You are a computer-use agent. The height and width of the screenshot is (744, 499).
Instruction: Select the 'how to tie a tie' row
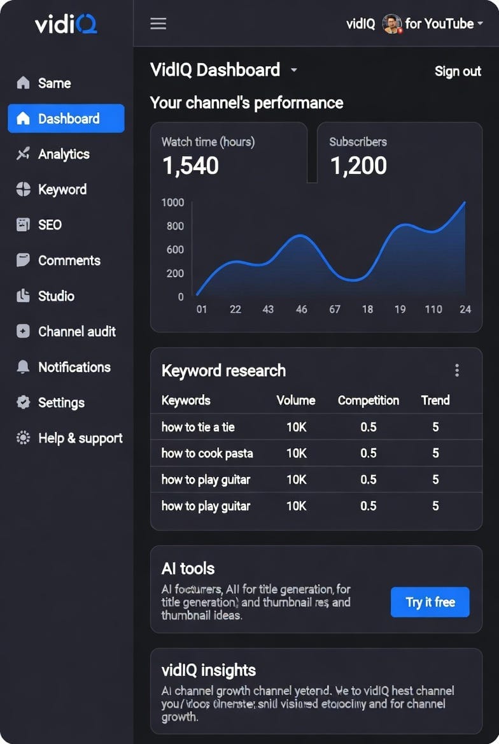[x=316, y=427]
